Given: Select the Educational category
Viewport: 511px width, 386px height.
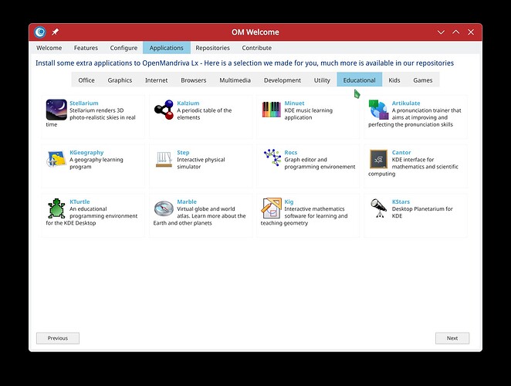Looking at the screenshot, I should [x=359, y=80].
